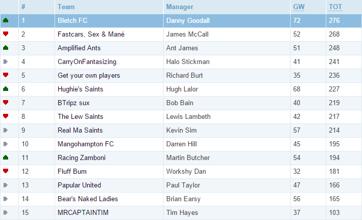The height and width of the screenshot is (220, 362).
Task: Click grey no-change arrow for CarryOnFantasizing
Action: click(6, 61)
